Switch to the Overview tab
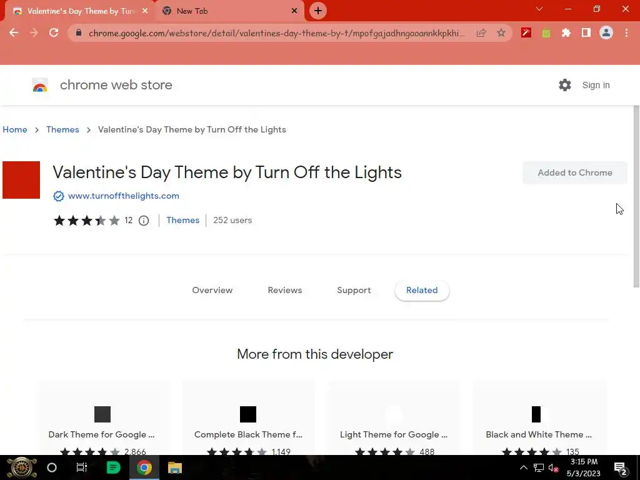This screenshot has height=480, width=640. (212, 290)
